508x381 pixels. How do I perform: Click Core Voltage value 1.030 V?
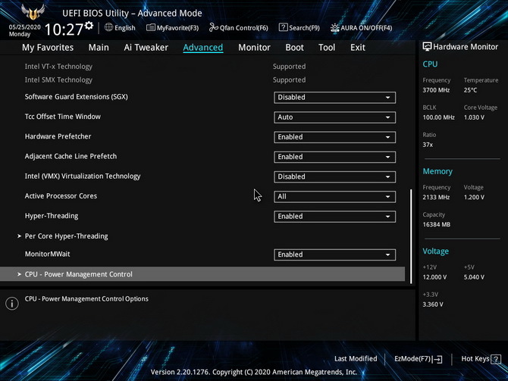tap(474, 117)
